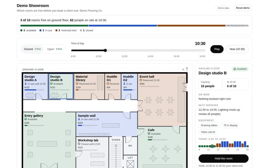The height and width of the screenshot is (168, 269).
Task: Click the Drawing tables equipment chip
Action: pos(209,125)
